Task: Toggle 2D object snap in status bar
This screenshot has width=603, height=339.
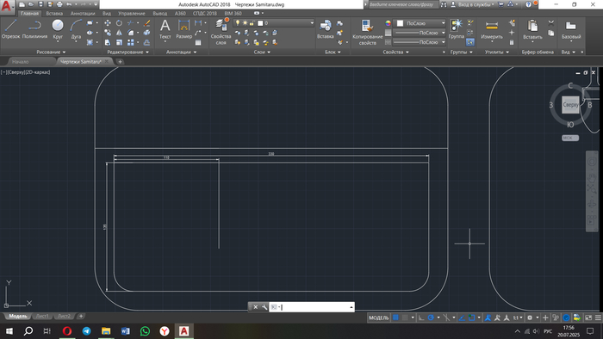Action: (x=471, y=317)
